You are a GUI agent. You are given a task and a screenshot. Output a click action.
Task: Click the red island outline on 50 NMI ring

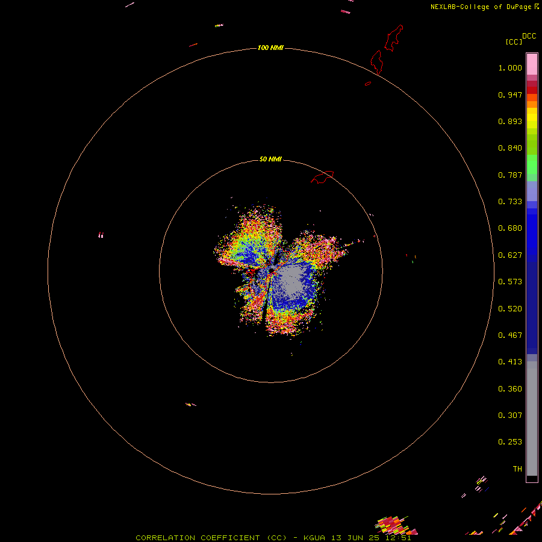point(323,177)
